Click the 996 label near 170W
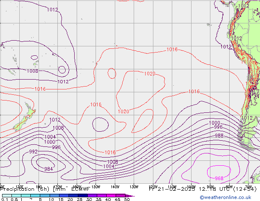 pyautogui.click(x=56, y=147)
